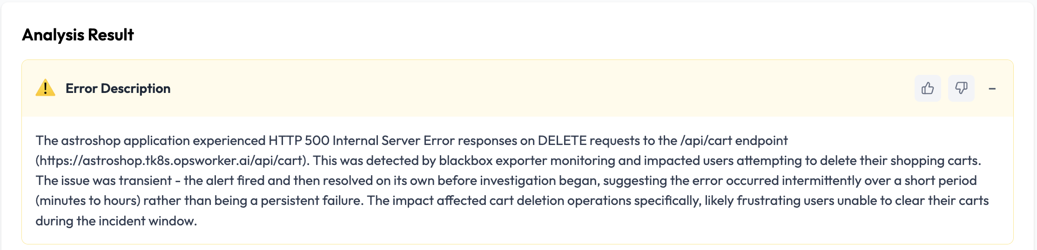Image resolution: width=1037 pixels, height=250 pixels.
Task: Click the Analysis Result heading
Action: pos(78,35)
